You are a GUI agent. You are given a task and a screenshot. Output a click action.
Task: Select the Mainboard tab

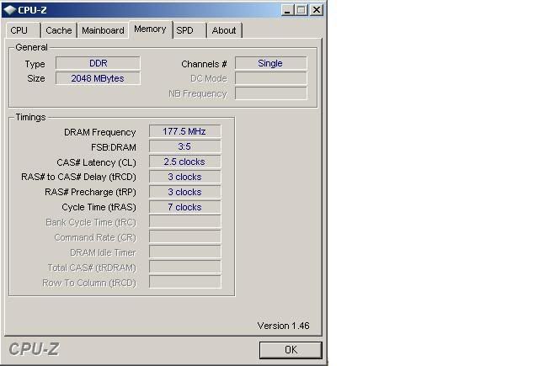[103, 30]
